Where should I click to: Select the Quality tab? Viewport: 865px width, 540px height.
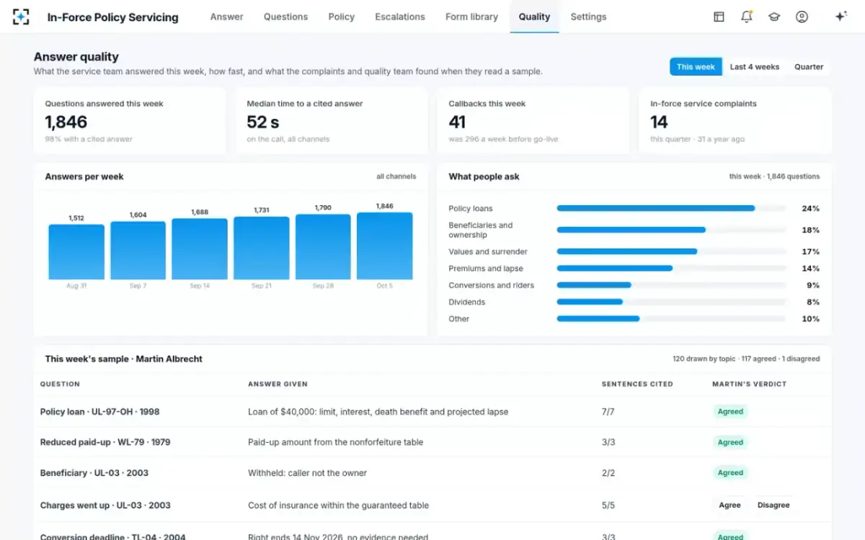point(534,17)
